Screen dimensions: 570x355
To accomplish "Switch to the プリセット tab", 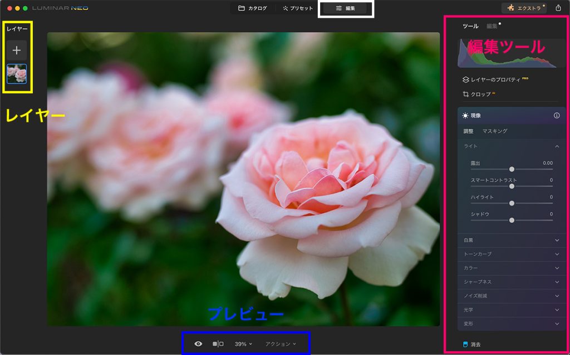I will pos(298,8).
